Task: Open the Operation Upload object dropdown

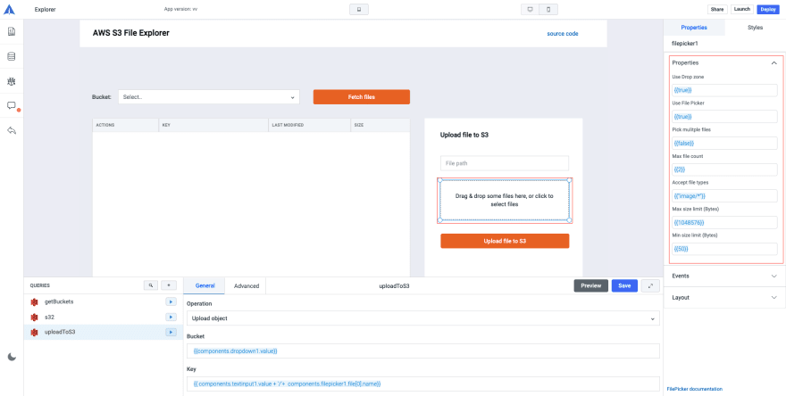Action: [x=423, y=318]
